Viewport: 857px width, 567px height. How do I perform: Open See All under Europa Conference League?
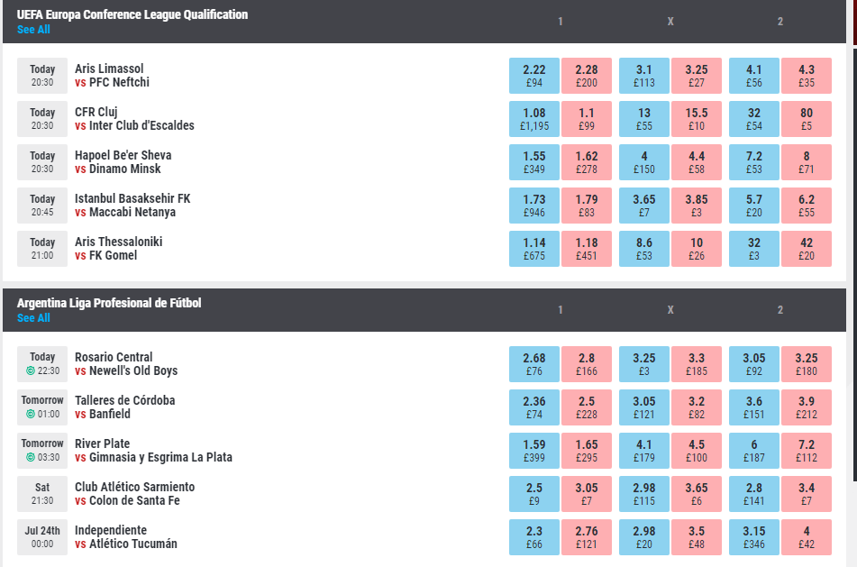pos(33,30)
